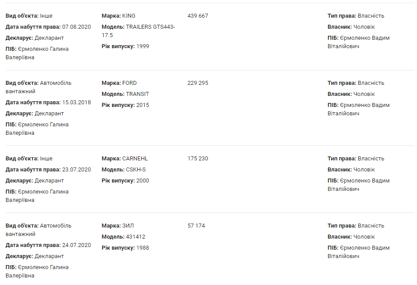
Task: Click manufacture year 1988
Action: (x=143, y=248)
